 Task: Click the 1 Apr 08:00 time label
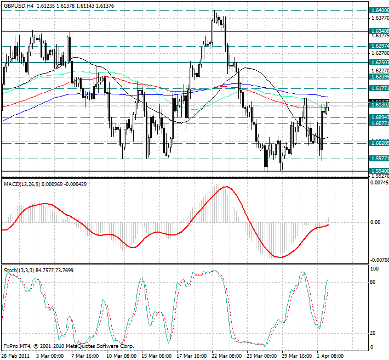[331, 356]
